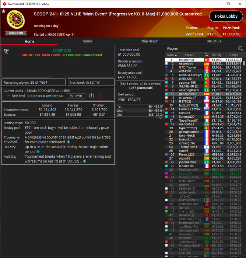Image resolution: width=246 pixels, height=258 pixels.
Task: Go to the Poker Lobby
Action: click(x=226, y=16)
